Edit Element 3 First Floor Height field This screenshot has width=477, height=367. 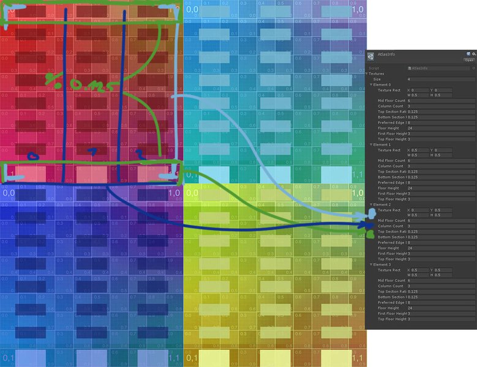click(441, 314)
